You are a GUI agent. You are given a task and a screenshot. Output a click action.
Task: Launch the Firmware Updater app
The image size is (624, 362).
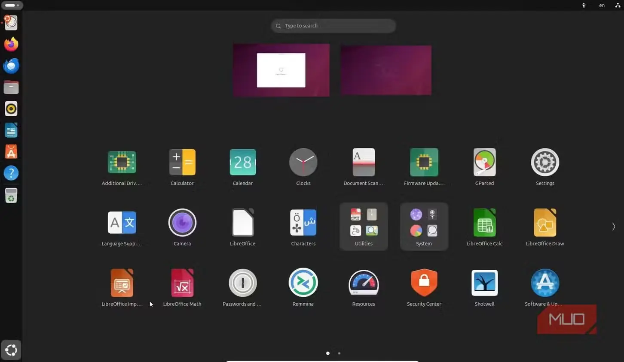(x=424, y=162)
